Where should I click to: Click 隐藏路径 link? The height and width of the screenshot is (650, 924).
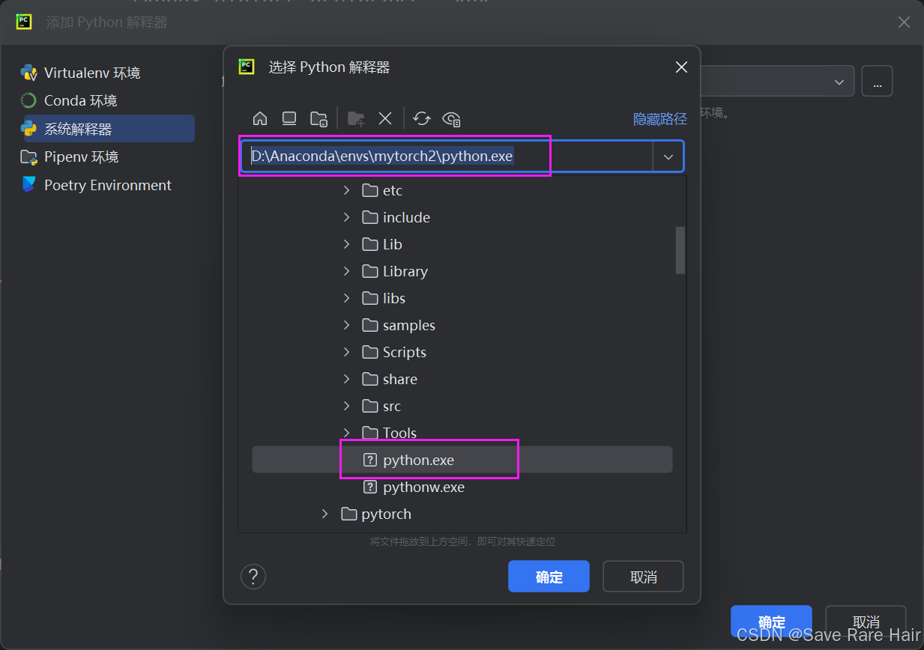click(660, 119)
